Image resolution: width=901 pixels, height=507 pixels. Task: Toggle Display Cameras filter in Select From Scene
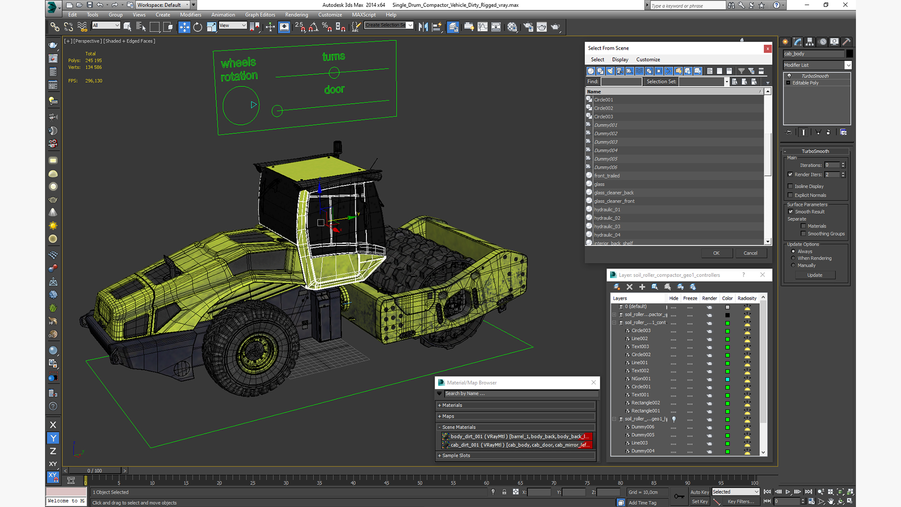(620, 71)
